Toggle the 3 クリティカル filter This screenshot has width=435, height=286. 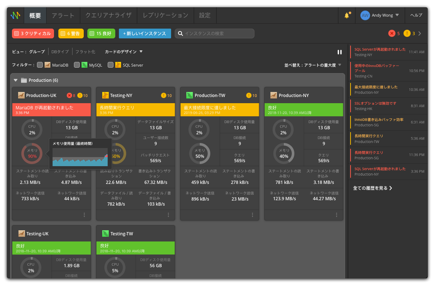pos(33,34)
